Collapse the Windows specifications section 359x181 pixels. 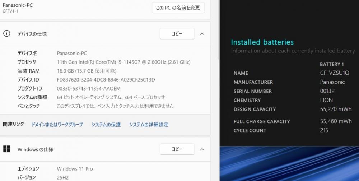[x=202, y=149]
